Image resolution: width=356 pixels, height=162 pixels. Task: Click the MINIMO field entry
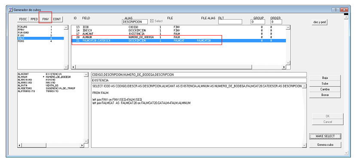coord(51,80)
